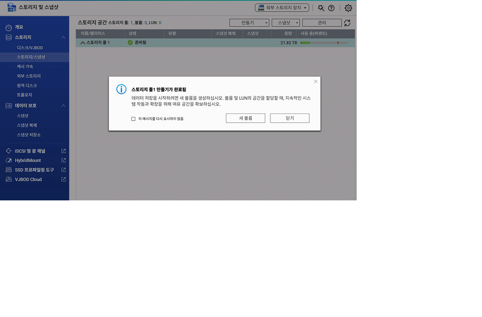Screen dimensions: 482x317
Task: Open iSCSI 및 광 채널 link
Action: pos(30,151)
